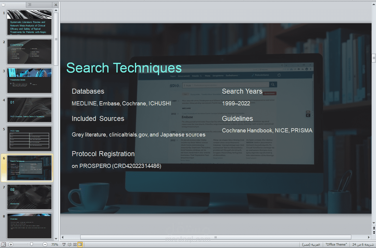Viewport: 376px width, 248px height.
Task: Click the "Included Sources" heading
Action: click(98, 119)
